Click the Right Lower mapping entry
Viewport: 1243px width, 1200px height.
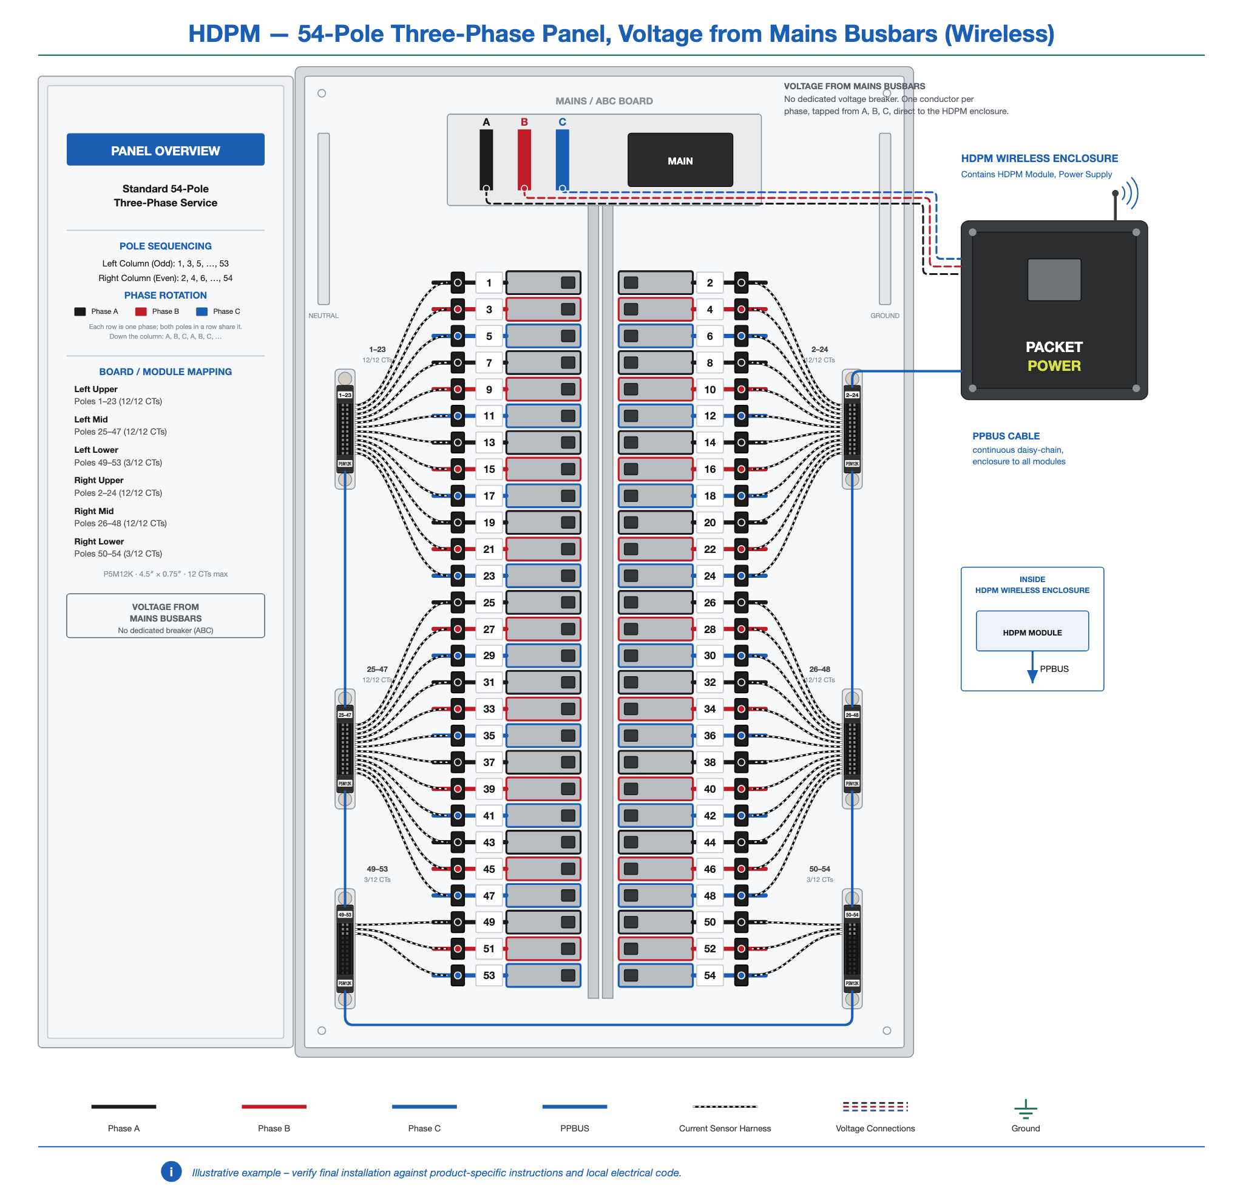click(118, 547)
